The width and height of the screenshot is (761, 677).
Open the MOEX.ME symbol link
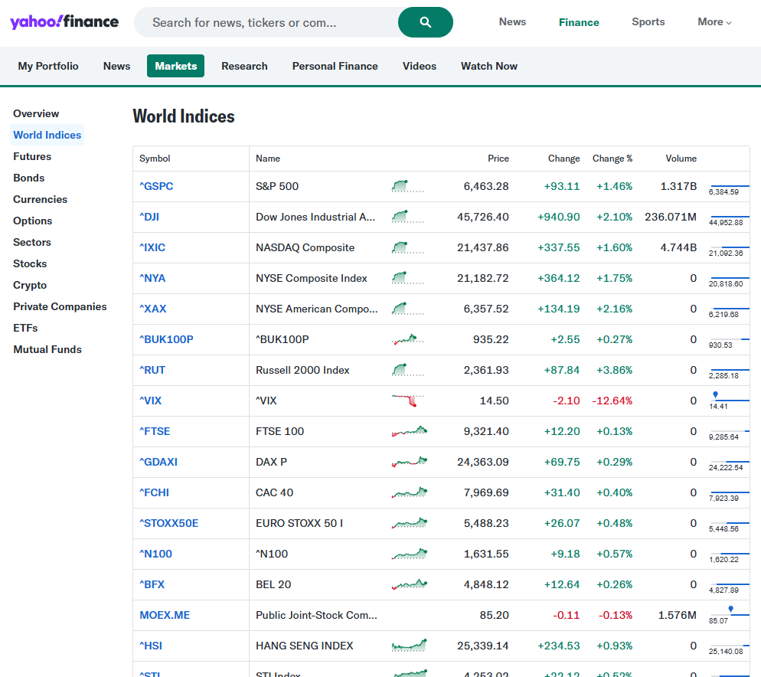pyautogui.click(x=165, y=615)
